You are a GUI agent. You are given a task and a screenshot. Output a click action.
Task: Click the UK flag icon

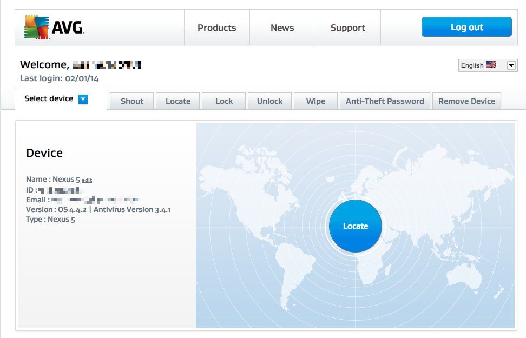click(490, 64)
